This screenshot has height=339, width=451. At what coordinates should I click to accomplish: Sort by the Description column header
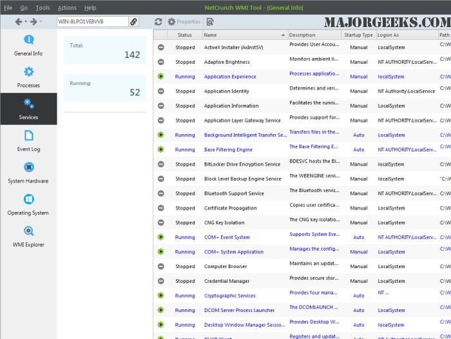coord(314,35)
